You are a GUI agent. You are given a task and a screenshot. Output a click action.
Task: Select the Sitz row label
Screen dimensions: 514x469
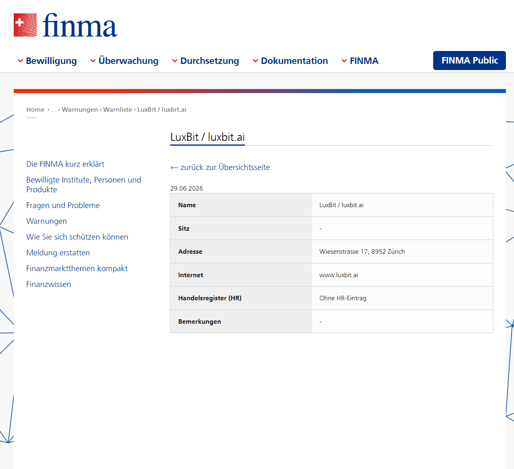pos(184,229)
